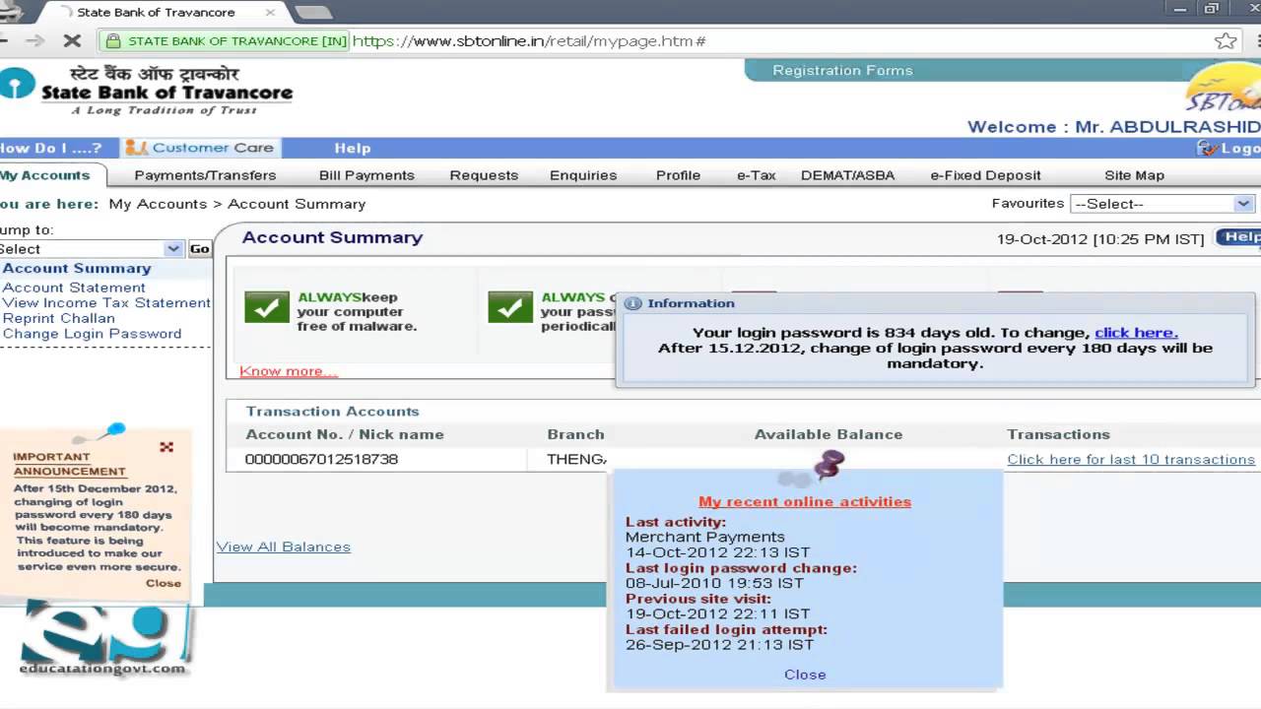Click green checkmark beside 'keep your computer free of malware'
The image size is (1261, 709).
pyautogui.click(x=267, y=307)
